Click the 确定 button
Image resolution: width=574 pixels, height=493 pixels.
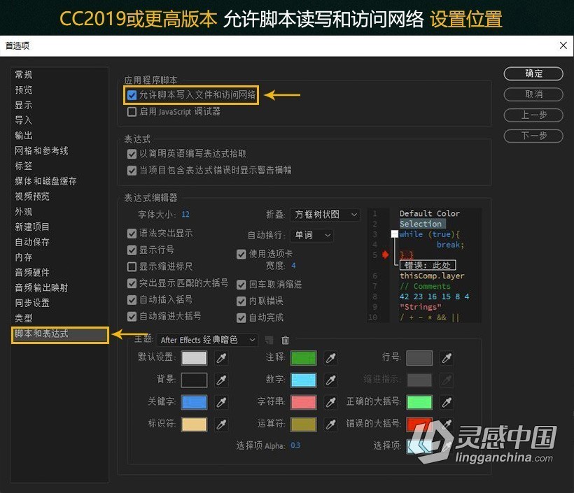point(533,73)
